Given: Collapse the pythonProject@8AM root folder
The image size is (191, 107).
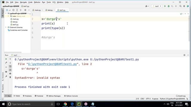Looking at the screenshot, I should tap(6, 13).
